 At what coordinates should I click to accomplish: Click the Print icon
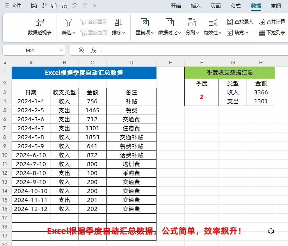(54, 5)
